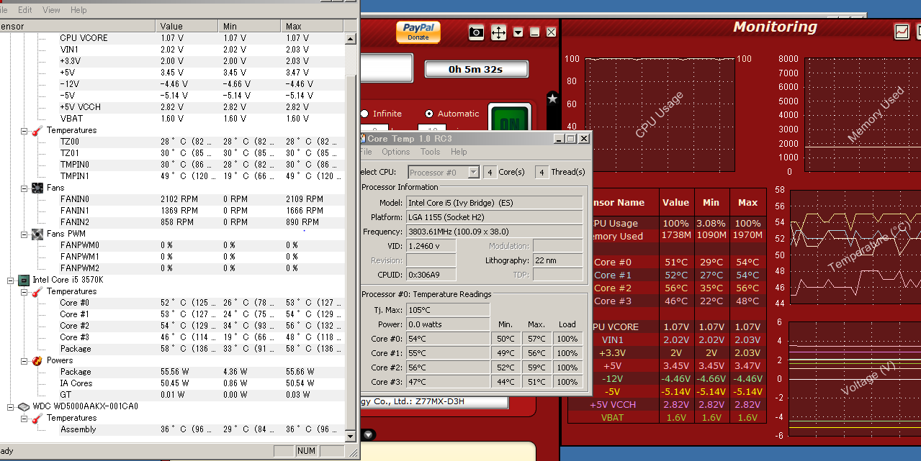Click the Intel Core i5 3570K chip icon
The width and height of the screenshot is (921, 461).
(x=24, y=280)
